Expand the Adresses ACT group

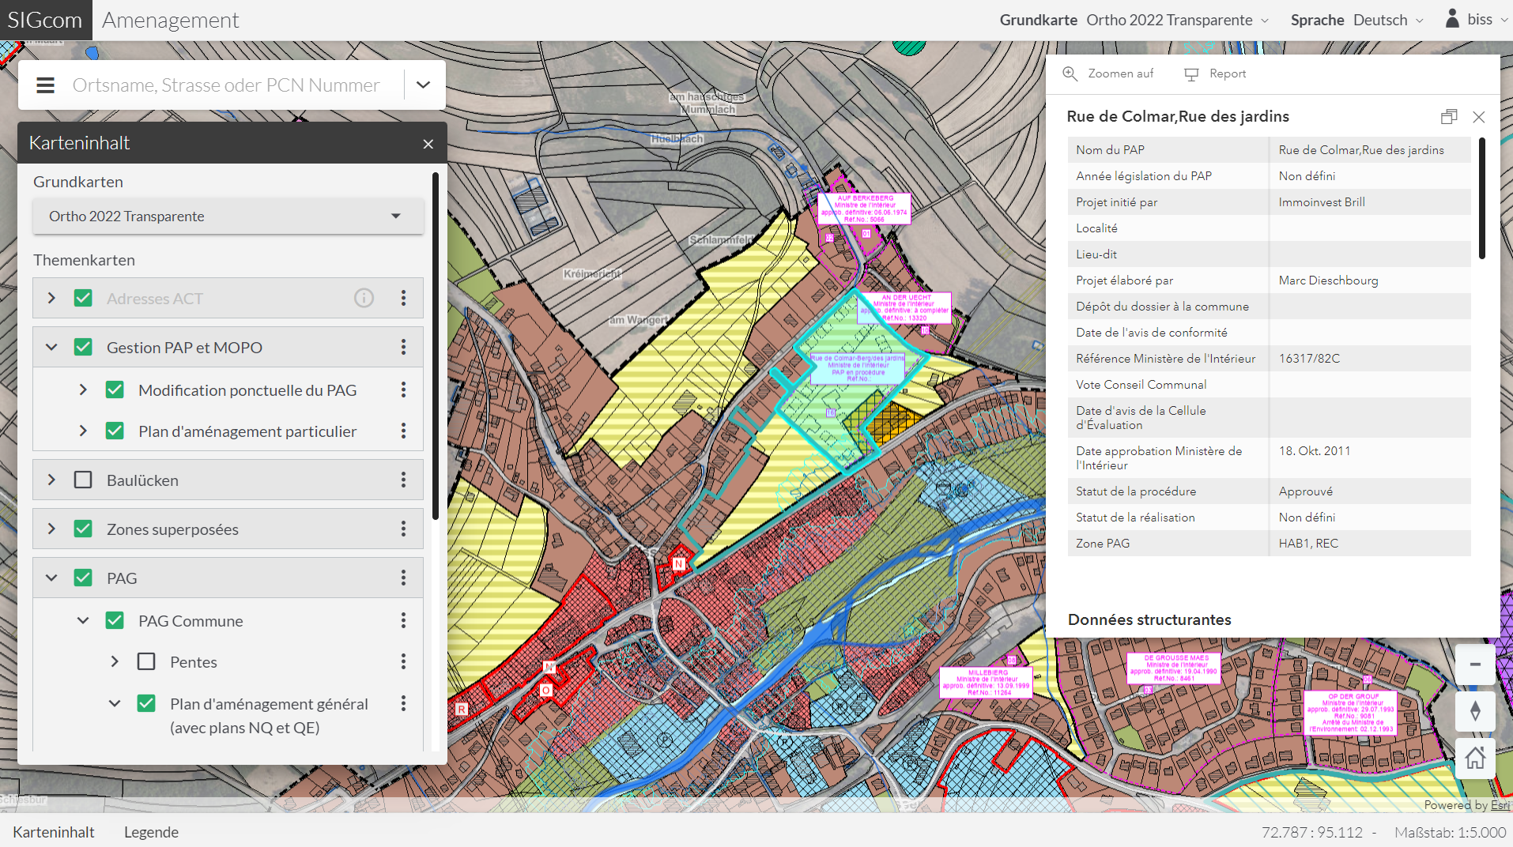click(x=51, y=298)
